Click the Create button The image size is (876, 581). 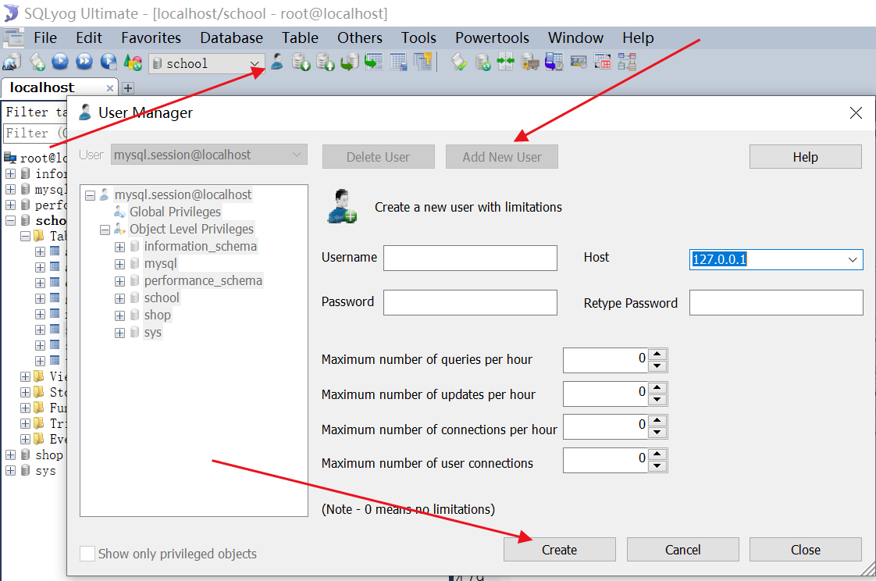point(559,550)
